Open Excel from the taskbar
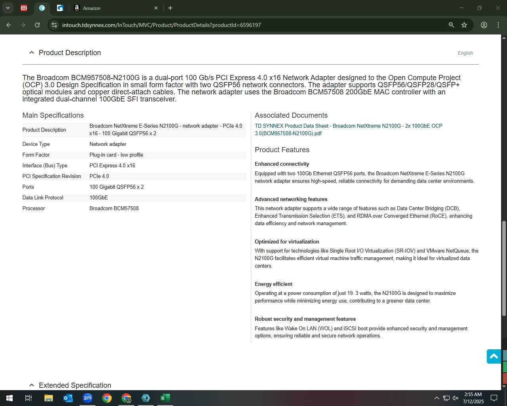507x406 pixels. coord(165,398)
